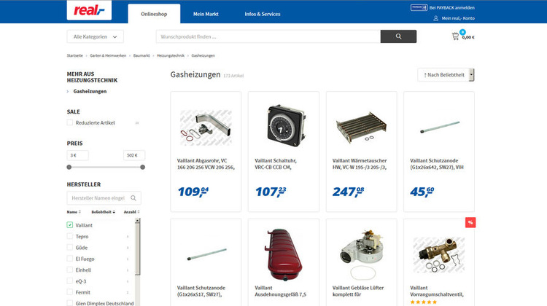
Task: Open the shopping cart icon
Action: 455,36
